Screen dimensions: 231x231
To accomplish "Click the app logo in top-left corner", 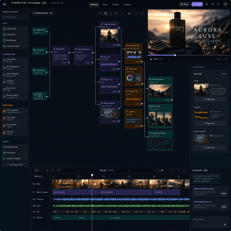I will point(4,4).
